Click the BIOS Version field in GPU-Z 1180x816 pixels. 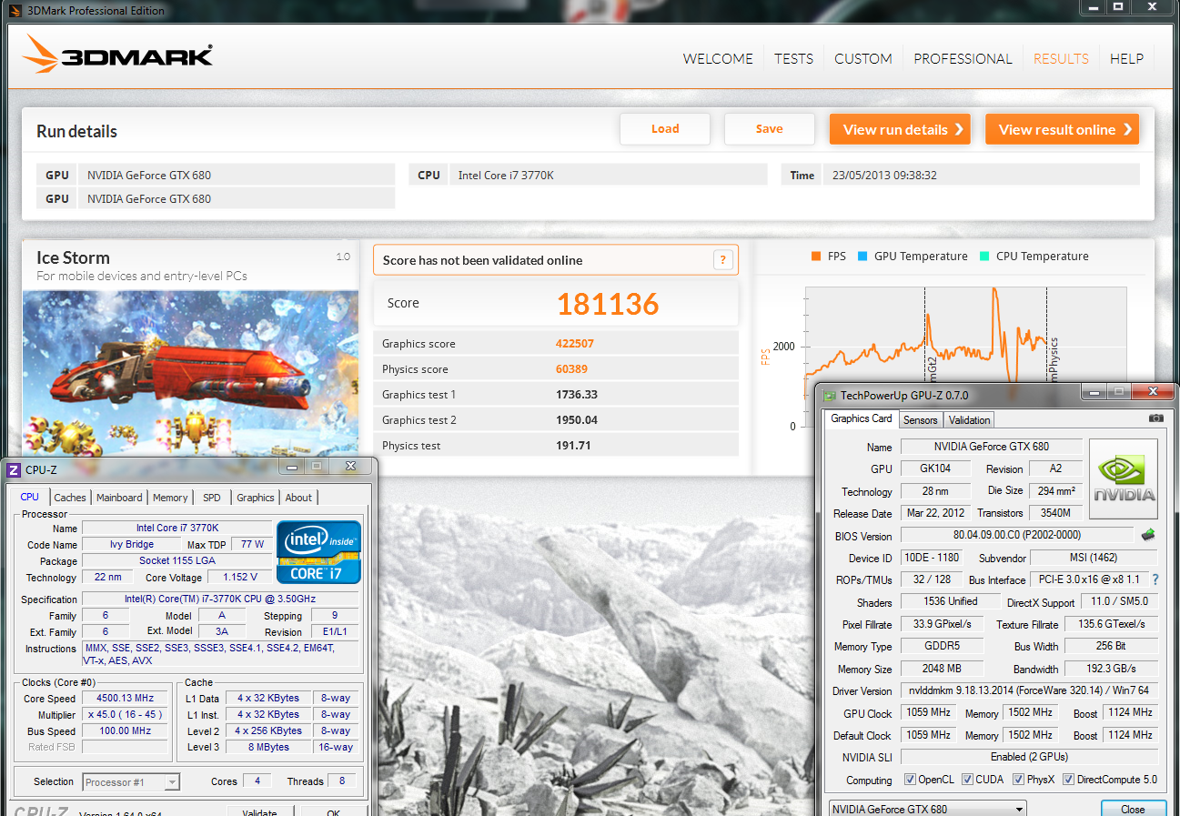(x=1017, y=535)
